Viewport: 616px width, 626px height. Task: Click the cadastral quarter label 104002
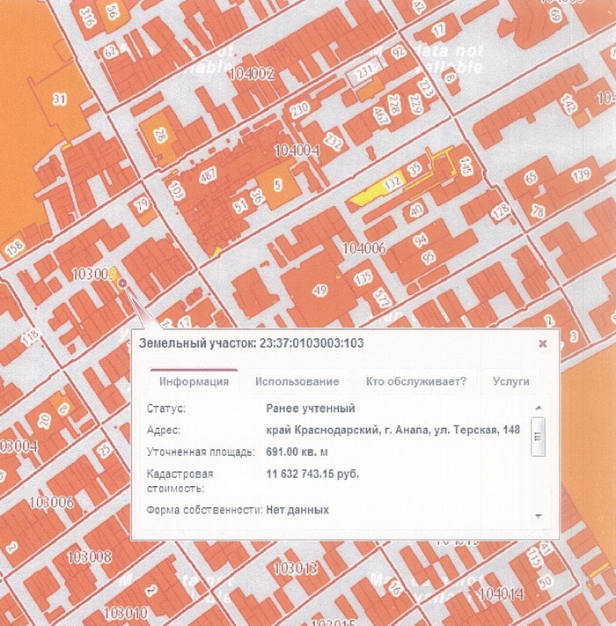pos(251,76)
